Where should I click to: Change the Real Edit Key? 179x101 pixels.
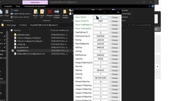point(115,33)
